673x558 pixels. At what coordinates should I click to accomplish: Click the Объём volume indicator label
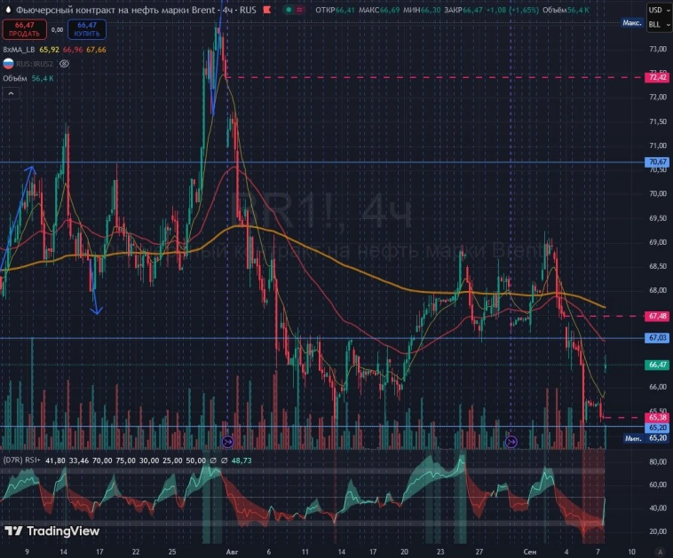tap(14, 79)
